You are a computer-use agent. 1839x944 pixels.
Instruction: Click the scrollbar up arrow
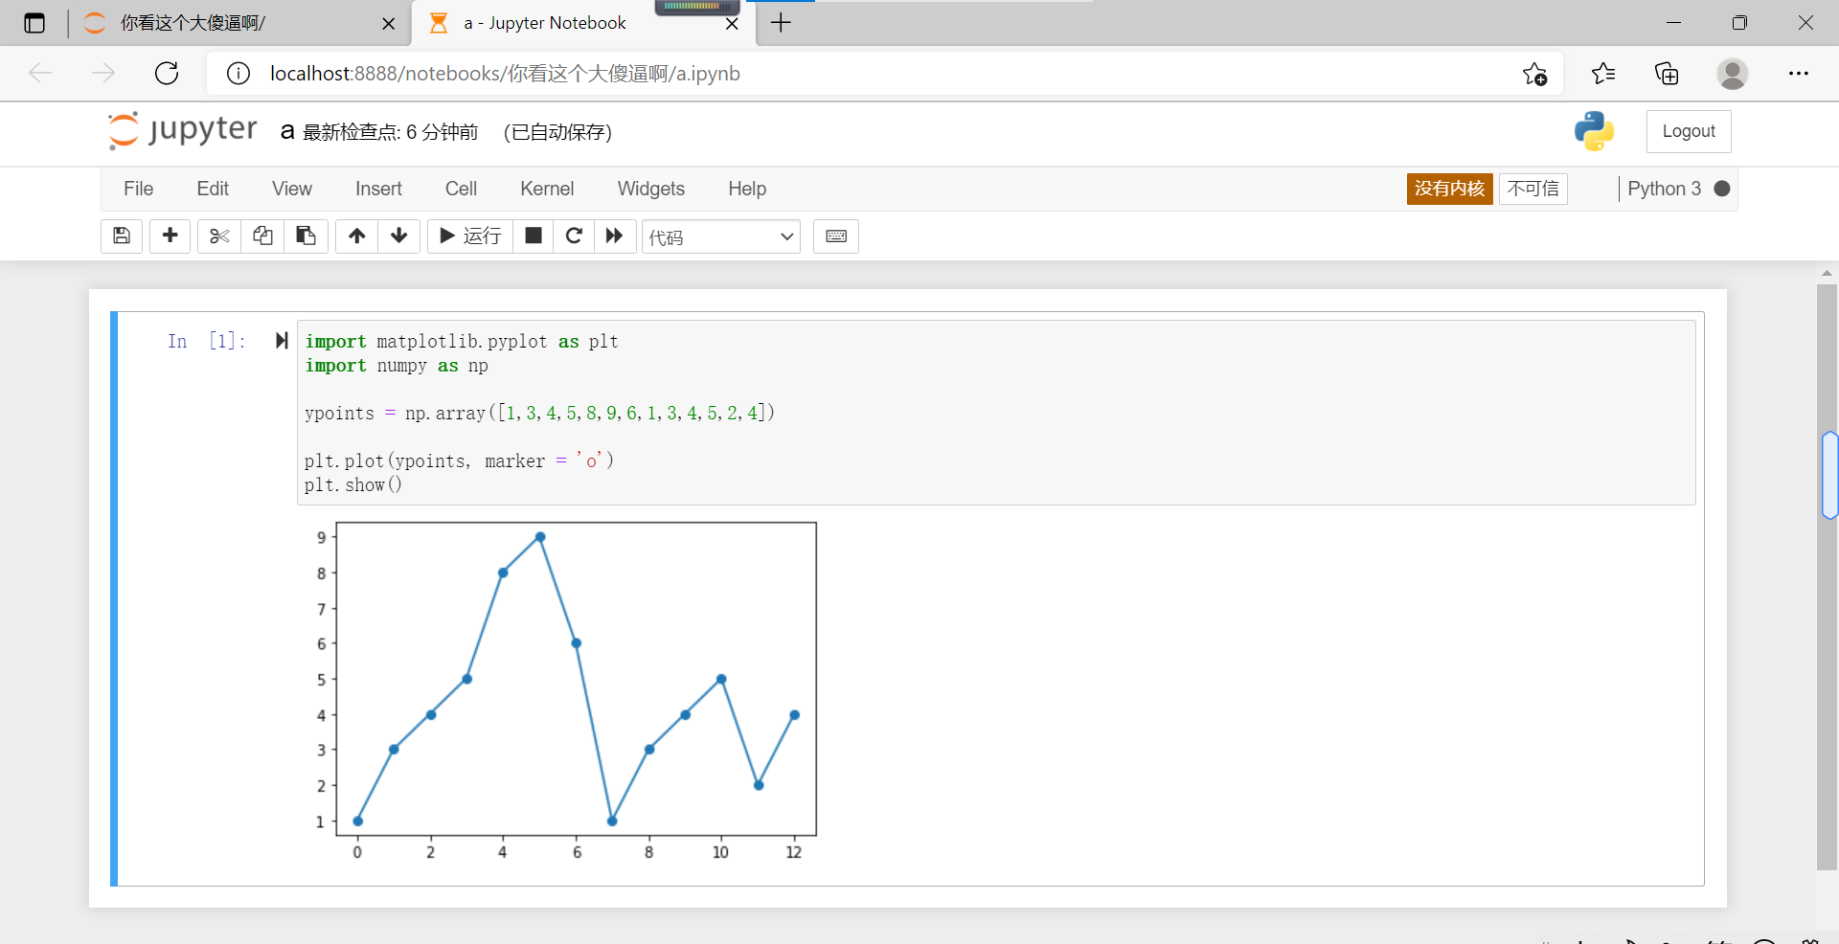1828,273
